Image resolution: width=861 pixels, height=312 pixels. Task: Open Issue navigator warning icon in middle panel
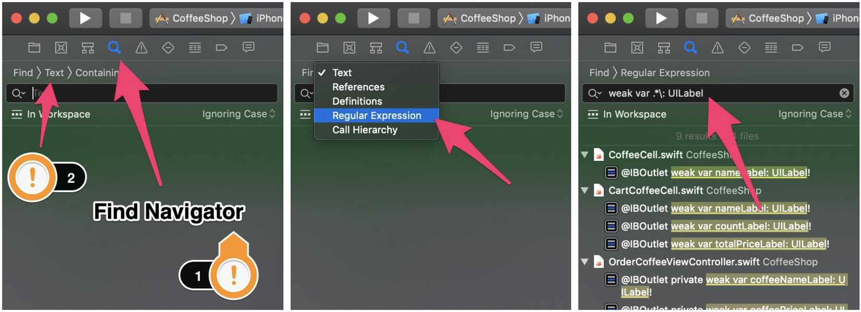(429, 48)
